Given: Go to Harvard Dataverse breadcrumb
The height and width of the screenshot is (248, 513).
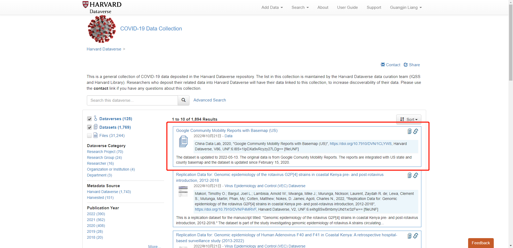Looking at the screenshot, I should tap(104, 49).
